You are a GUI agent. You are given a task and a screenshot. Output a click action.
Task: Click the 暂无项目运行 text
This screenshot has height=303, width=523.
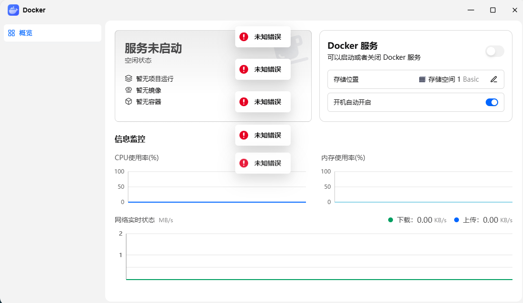[155, 79]
